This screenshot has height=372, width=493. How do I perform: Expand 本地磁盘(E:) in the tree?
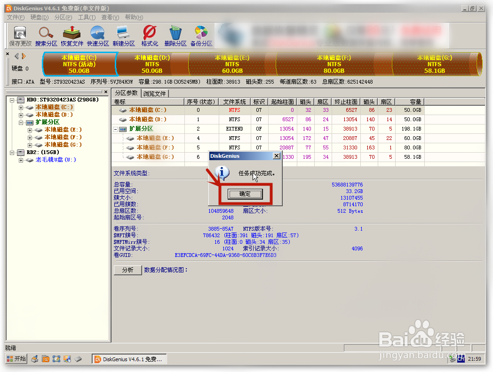click(x=30, y=130)
